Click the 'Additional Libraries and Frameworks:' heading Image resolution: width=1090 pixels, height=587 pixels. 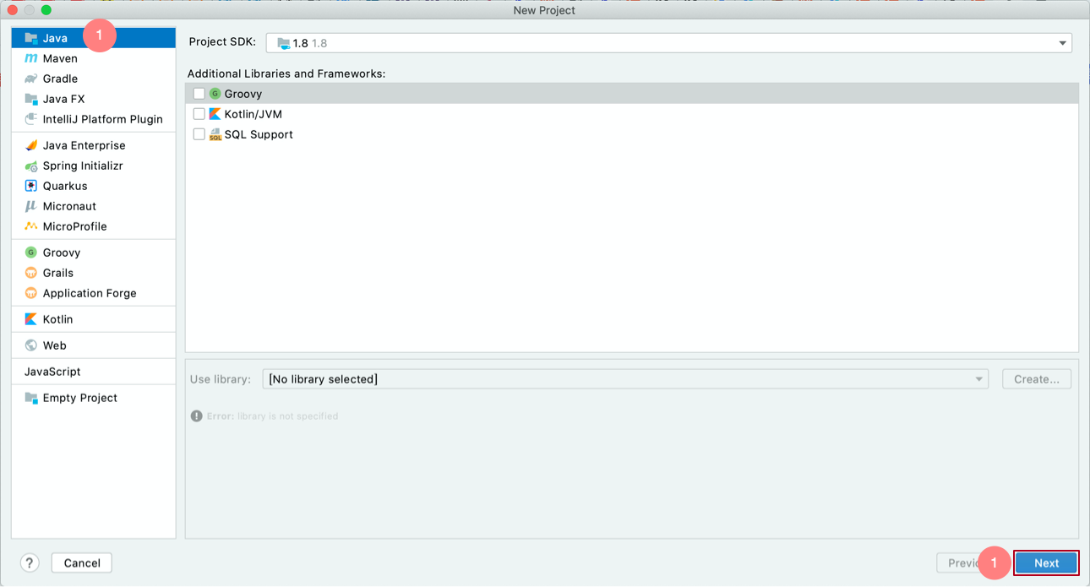click(286, 73)
